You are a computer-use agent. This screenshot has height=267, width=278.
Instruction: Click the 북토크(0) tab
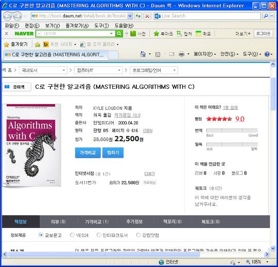click(211, 221)
